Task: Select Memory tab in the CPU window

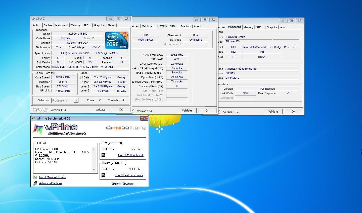Action: click(76, 25)
